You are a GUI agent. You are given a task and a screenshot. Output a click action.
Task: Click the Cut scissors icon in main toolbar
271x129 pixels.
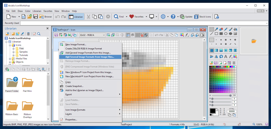(88, 17)
